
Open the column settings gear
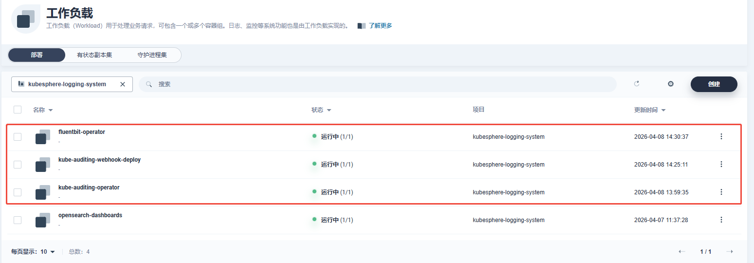tap(671, 84)
